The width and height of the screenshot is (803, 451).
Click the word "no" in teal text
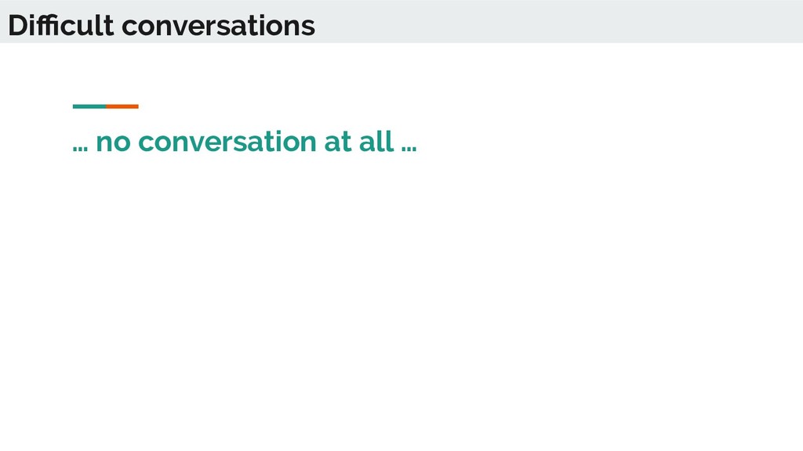[113, 143]
